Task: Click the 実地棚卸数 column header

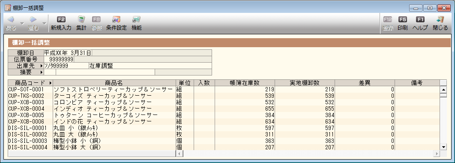Action: (305, 83)
